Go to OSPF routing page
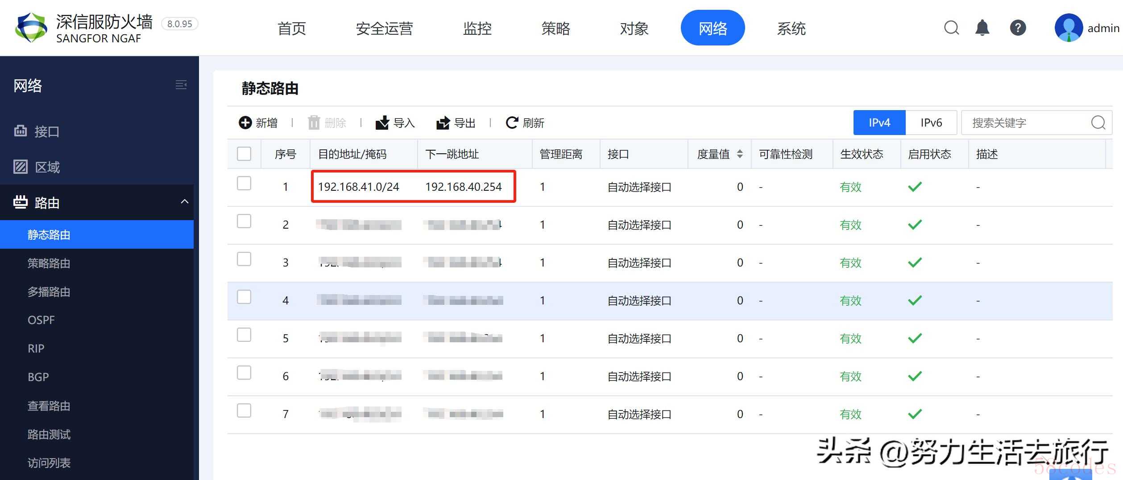Viewport: 1123px width, 480px height. click(x=41, y=320)
